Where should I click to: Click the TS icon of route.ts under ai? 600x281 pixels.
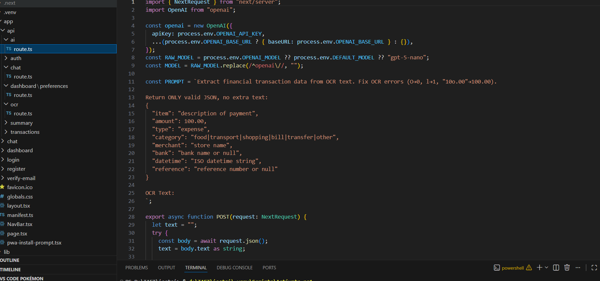pos(9,49)
